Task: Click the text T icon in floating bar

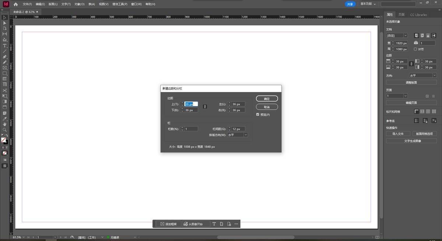Action: point(214,224)
